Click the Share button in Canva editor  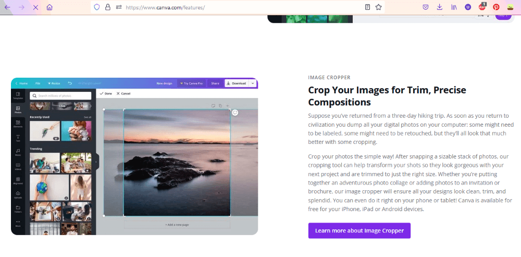coord(215,83)
